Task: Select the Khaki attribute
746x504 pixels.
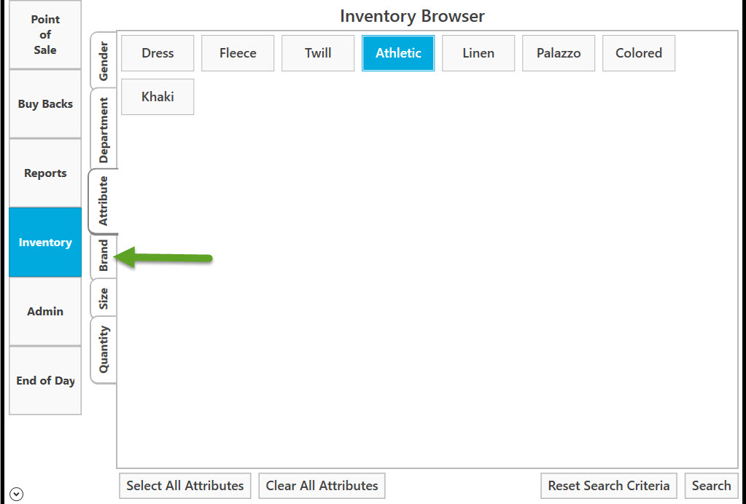Action: 158,97
